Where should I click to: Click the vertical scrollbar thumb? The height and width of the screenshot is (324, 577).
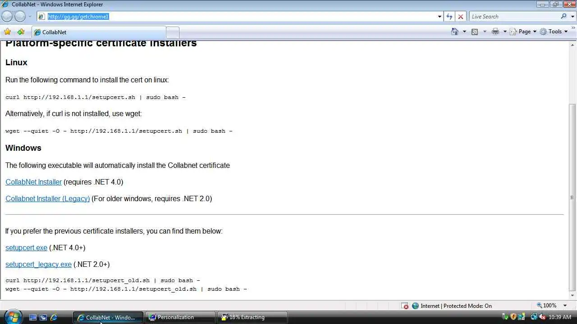572,198
